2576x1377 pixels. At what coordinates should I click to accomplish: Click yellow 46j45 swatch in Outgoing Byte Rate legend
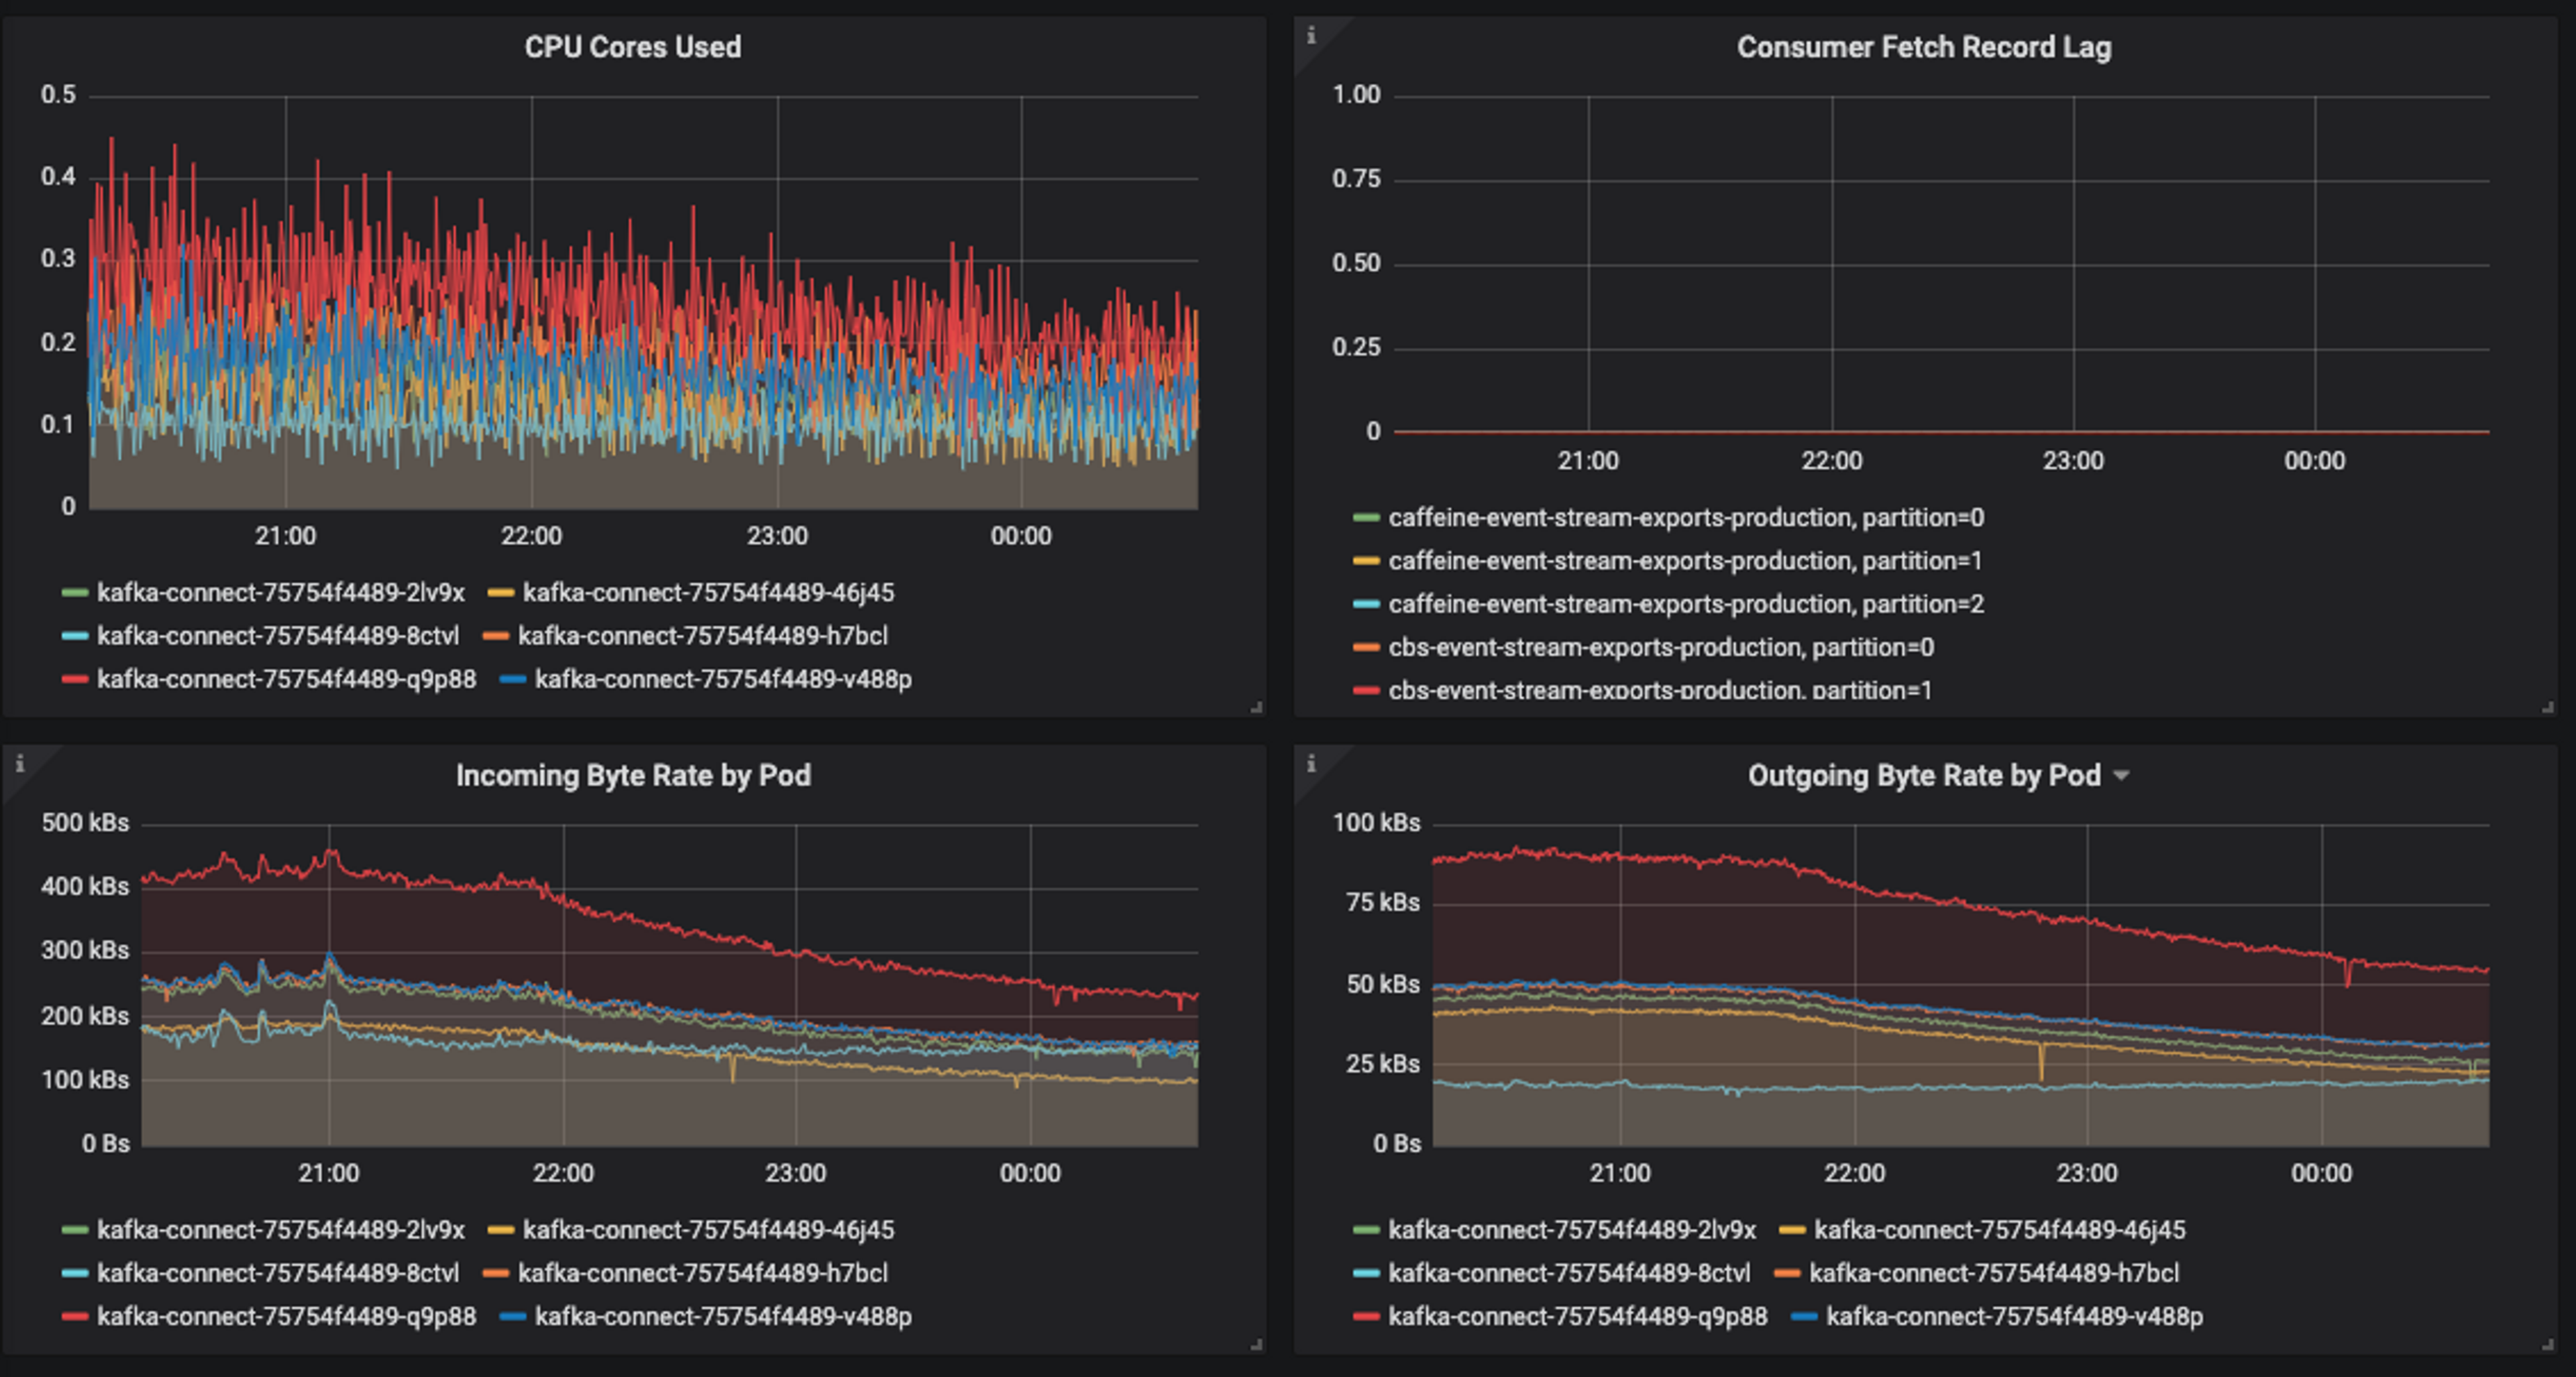1792,1230
